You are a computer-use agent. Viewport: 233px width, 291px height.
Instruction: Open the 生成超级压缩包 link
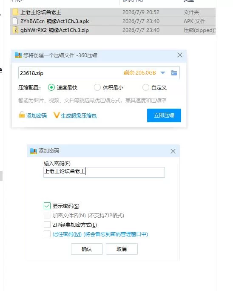[79, 116]
